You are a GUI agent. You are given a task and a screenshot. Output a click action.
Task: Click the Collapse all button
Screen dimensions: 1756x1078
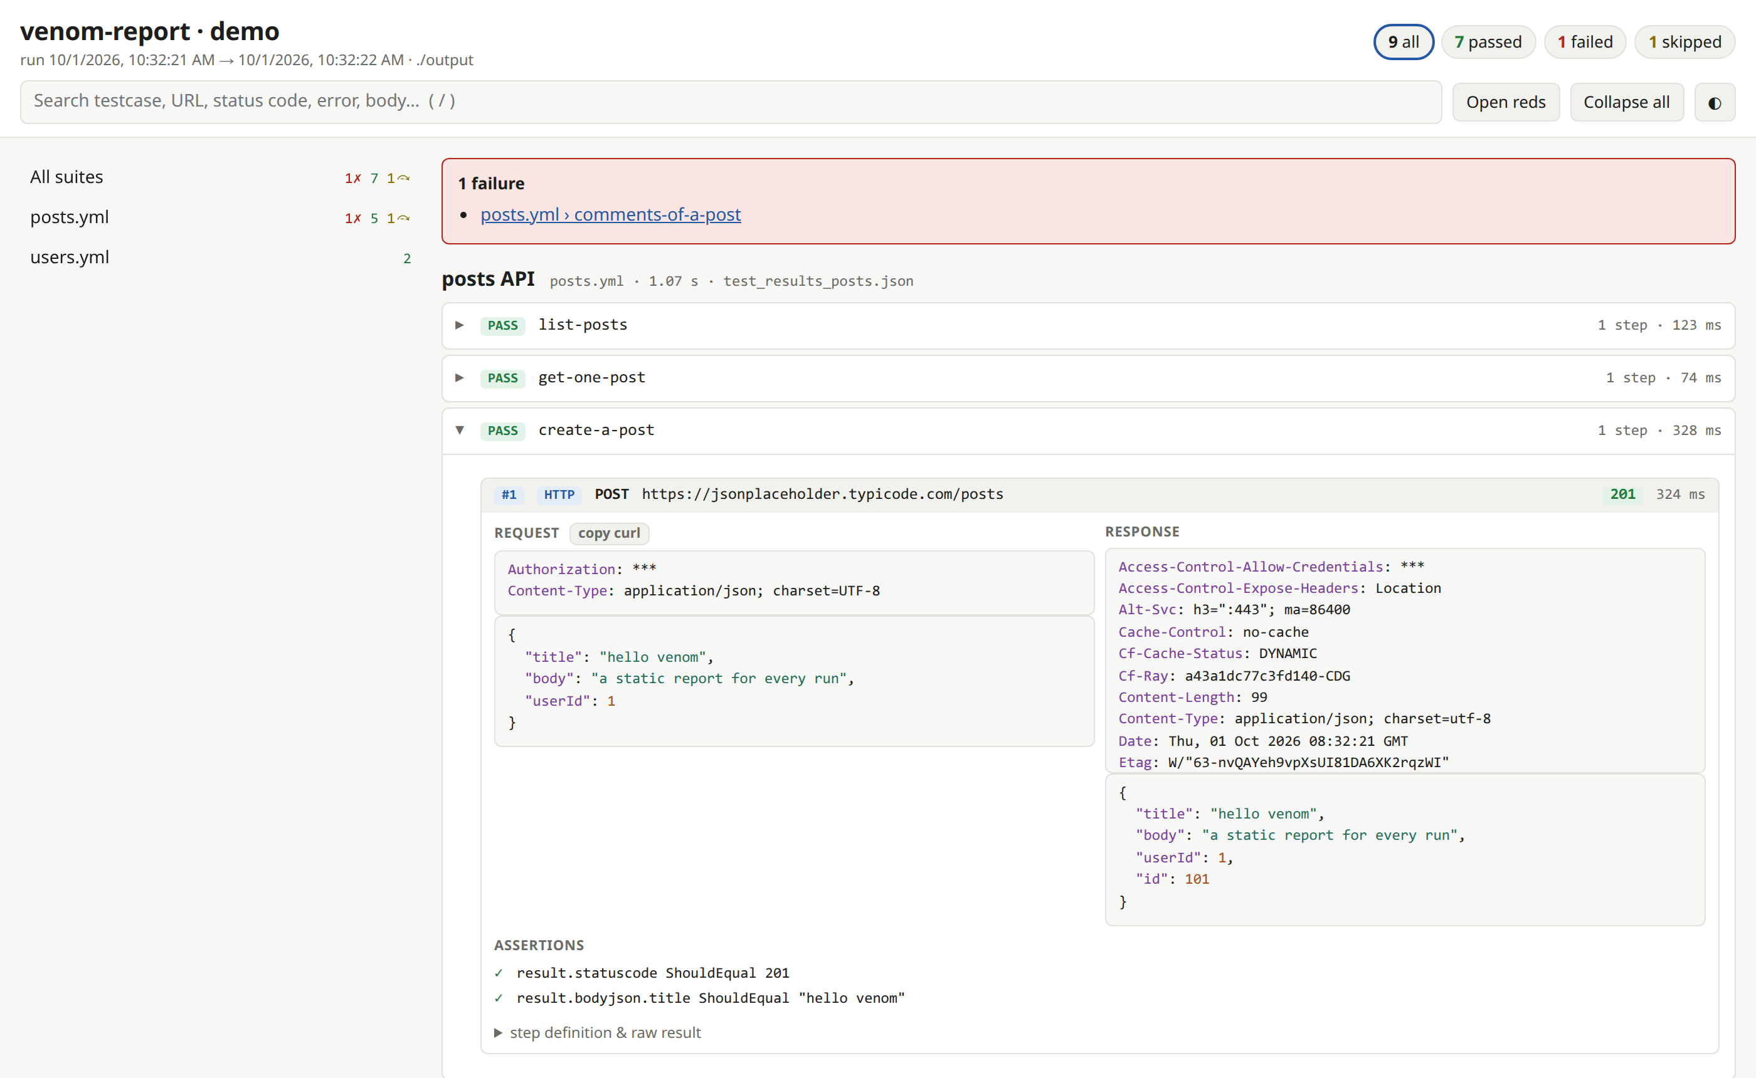pyautogui.click(x=1626, y=103)
